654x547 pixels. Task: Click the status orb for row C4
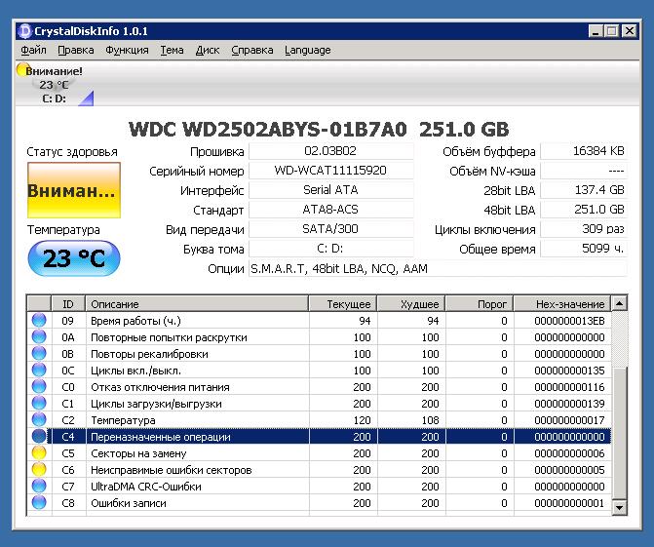pos(39,437)
